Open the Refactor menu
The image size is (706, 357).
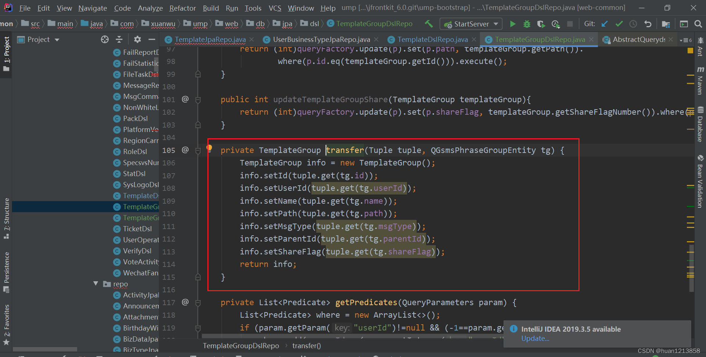tap(182, 8)
